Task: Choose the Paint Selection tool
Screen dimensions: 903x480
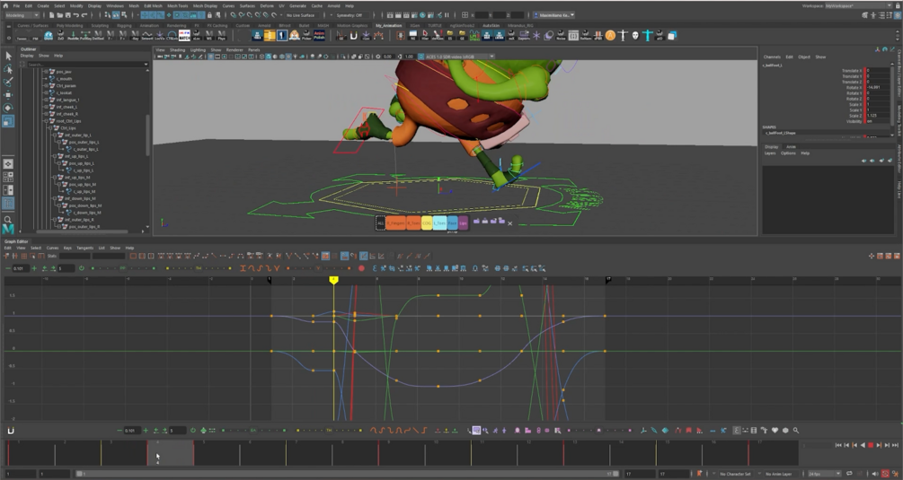Action: (x=8, y=83)
